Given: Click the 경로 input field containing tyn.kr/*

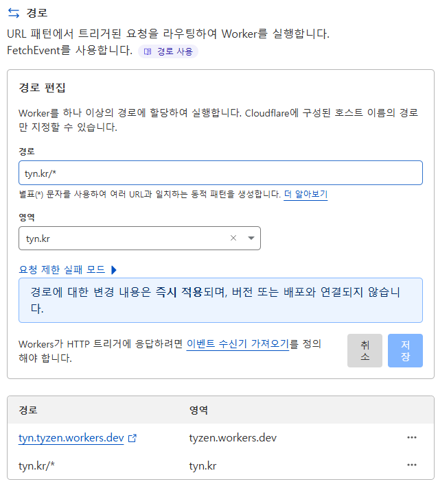Looking at the screenshot, I should tap(220, 173).
